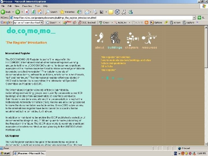
Task: Go forward with the green Forward arrow
Action: [18, 12]
